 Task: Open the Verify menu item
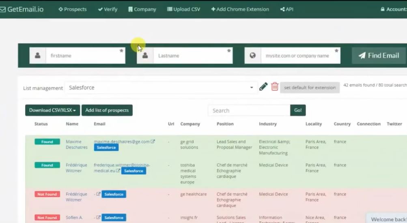108,9
